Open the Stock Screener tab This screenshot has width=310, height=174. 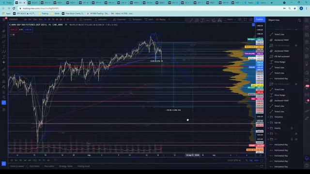coord(17,166)
